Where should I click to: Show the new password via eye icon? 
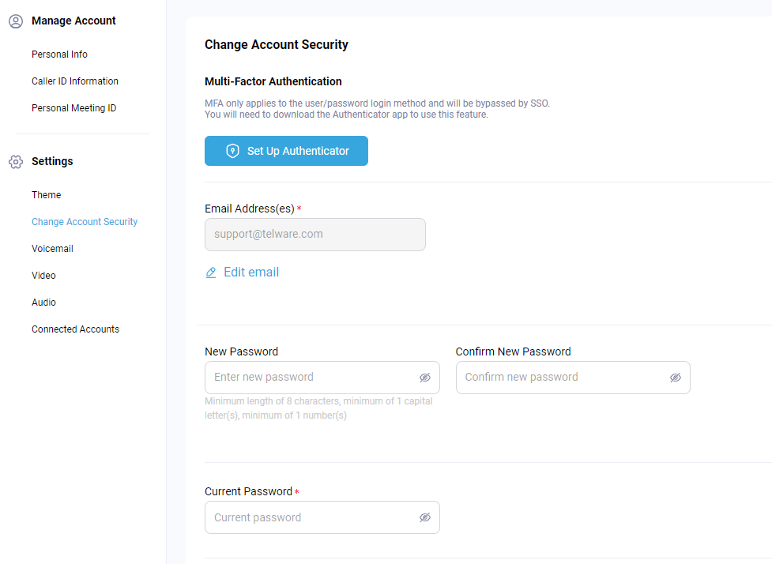pyautogui.click(x=425, y=378)
